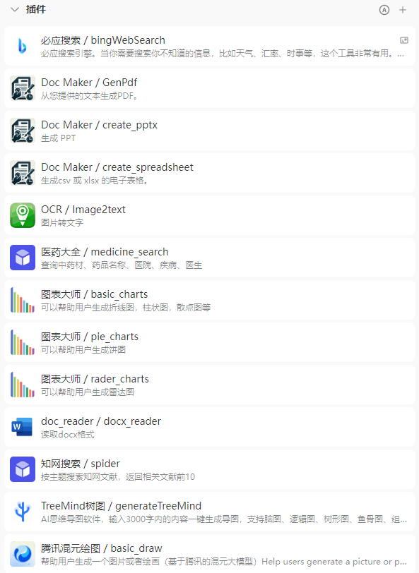Click the 医药大全 purple cube icon
The image size is (419, 573).
pyautogui.click(x=23, y=258)
